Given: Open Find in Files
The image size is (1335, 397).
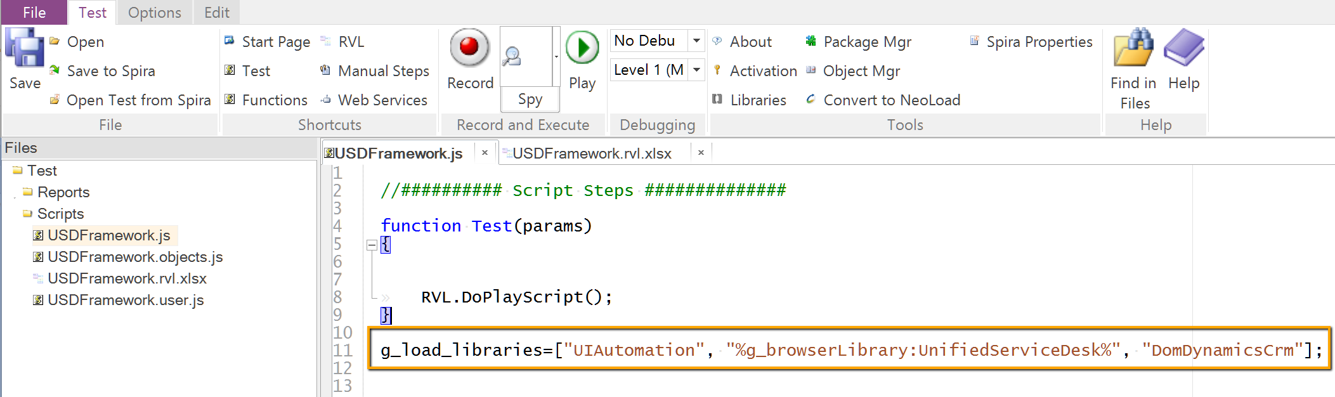Looking at the screenshot, I should (x=1133, y=48).
